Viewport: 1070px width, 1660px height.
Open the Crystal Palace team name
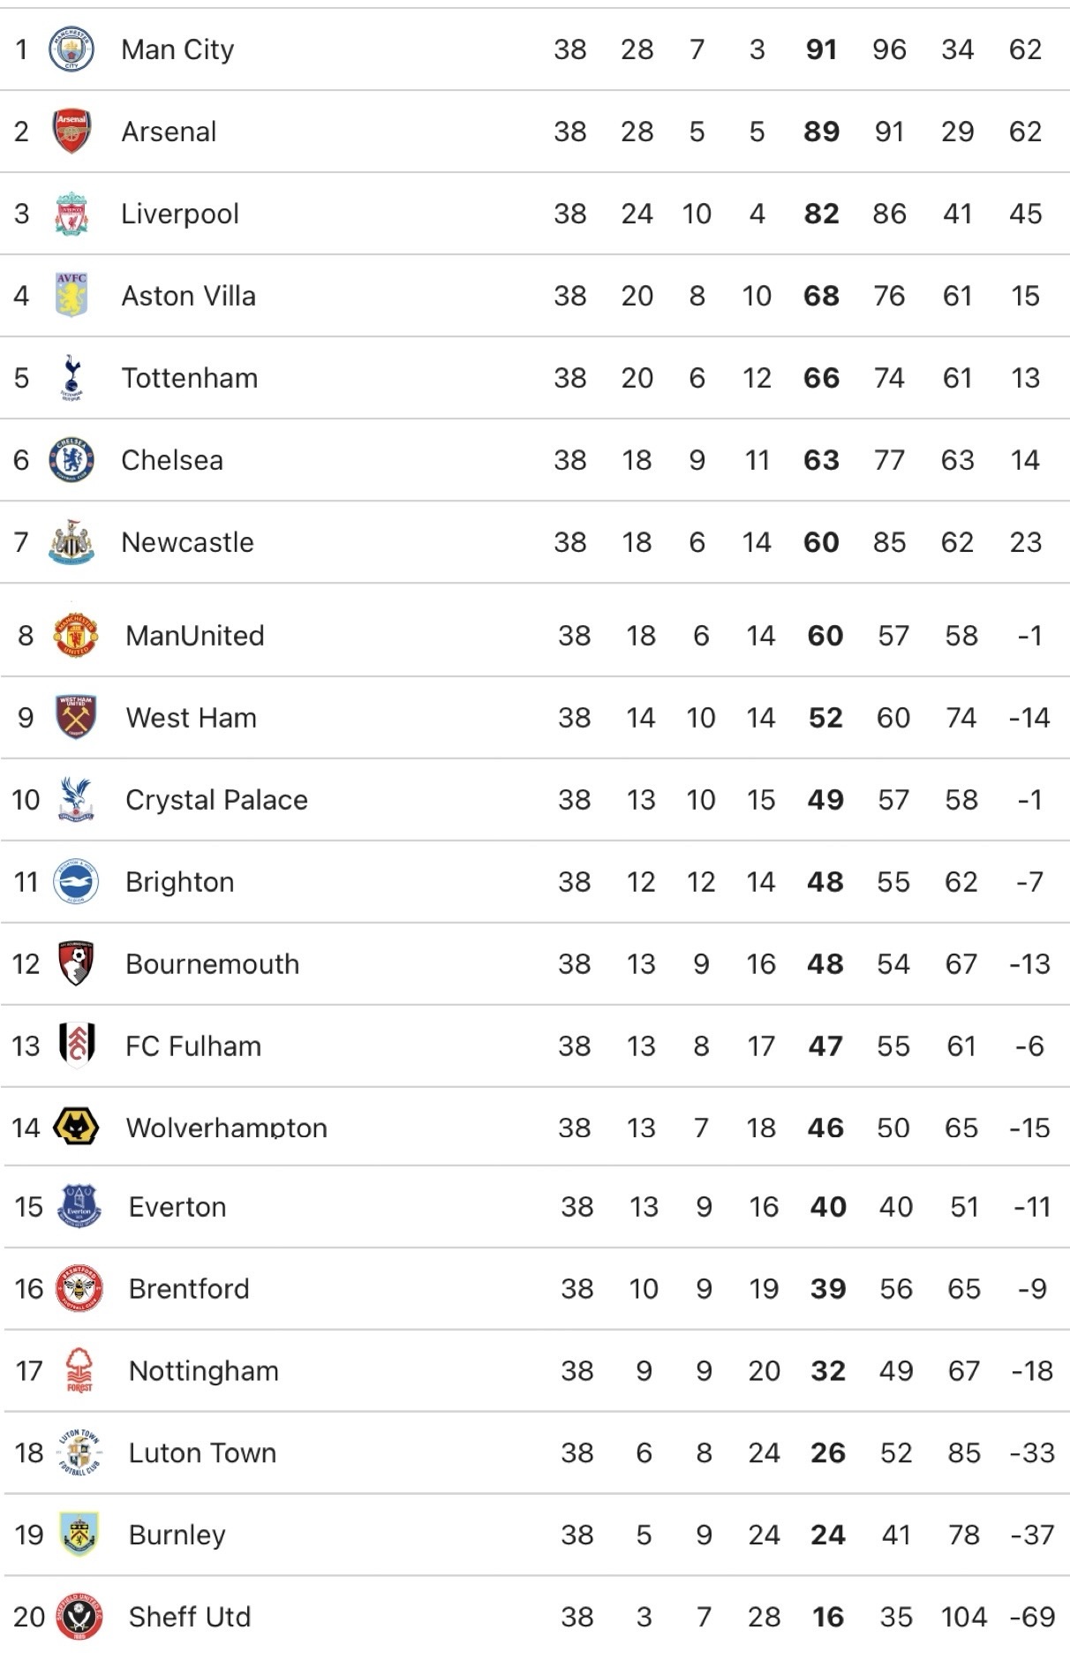pyautogui.click(x=216, y=800)
